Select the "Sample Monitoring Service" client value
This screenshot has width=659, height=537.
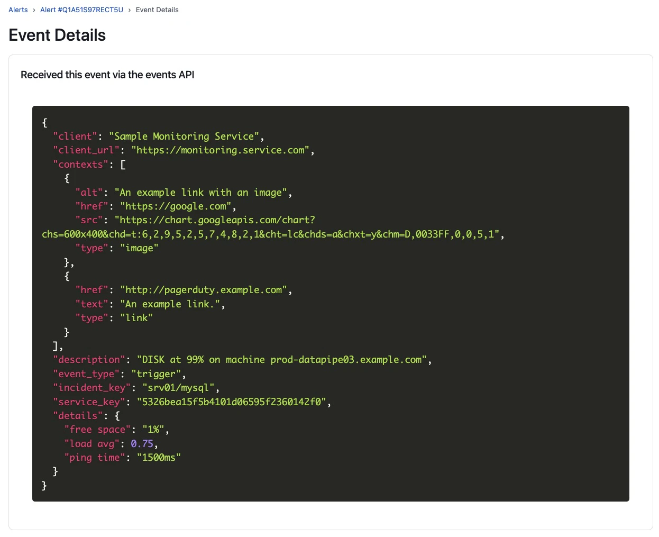(x=184, y=136)
